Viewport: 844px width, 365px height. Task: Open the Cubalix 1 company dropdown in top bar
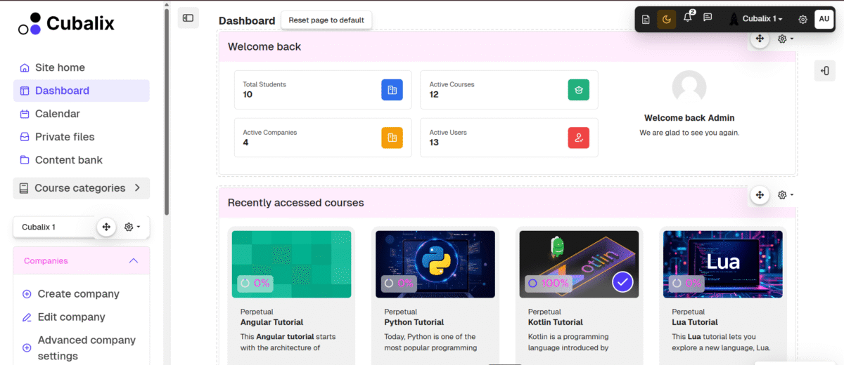point(762,19)
